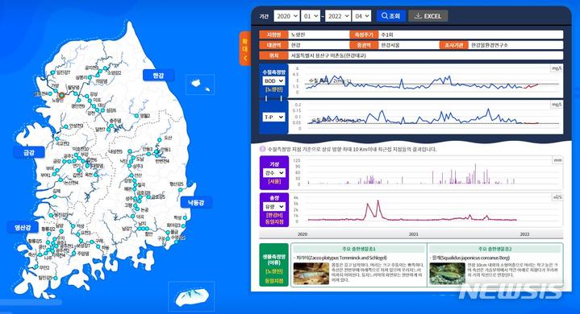Viewport: 580px width, 314px height.
Task: Click the 동진강 station marker
Action: point(51,215)
